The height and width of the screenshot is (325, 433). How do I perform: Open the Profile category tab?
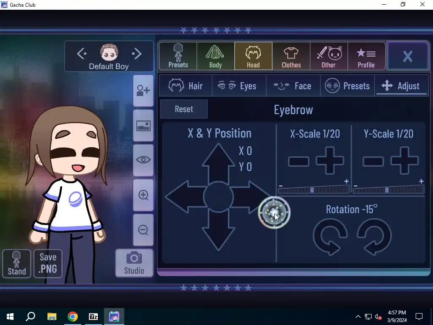[366, 56]
